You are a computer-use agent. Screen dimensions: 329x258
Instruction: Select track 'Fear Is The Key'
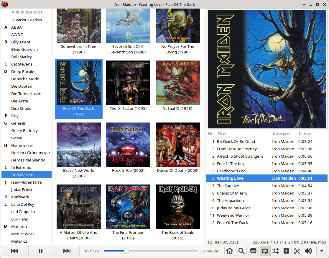click(x=267, y=164)
